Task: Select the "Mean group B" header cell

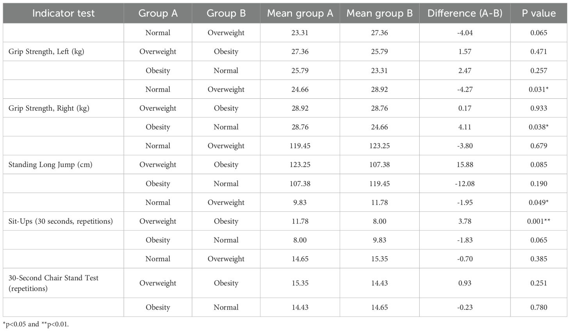Action: coord(379,13)
